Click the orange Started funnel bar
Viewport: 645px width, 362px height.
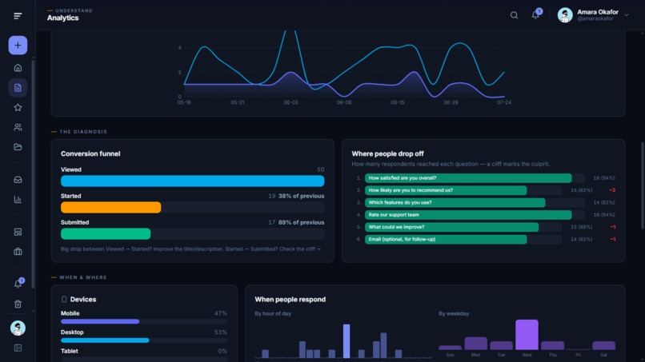point(110,208)
